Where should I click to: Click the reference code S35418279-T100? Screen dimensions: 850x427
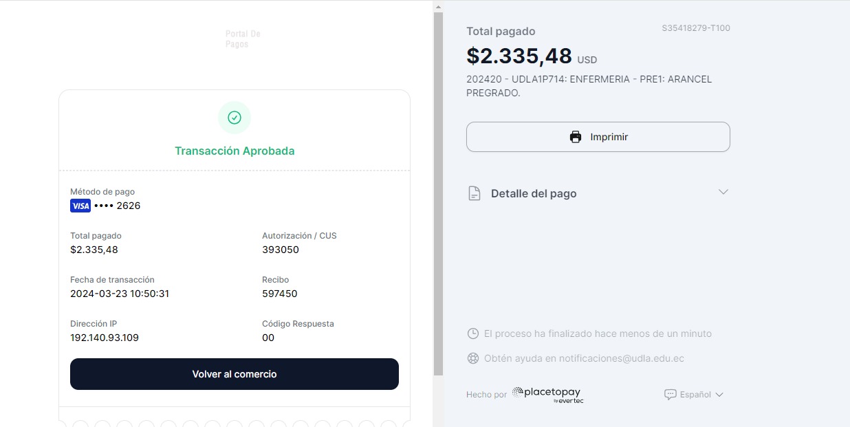pos(696,28)
